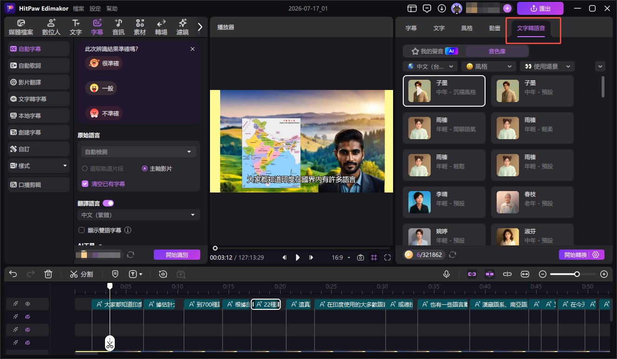The height and width of the screenshot is (359, 617).
Task: Take a snapshot of the player frame
Action: [x=361, y=257]
